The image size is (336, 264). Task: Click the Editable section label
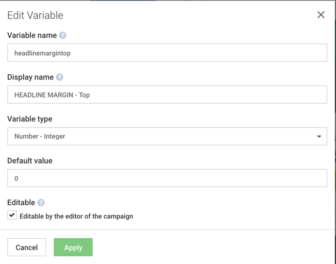pyautogui.click(x=21, y=203)
